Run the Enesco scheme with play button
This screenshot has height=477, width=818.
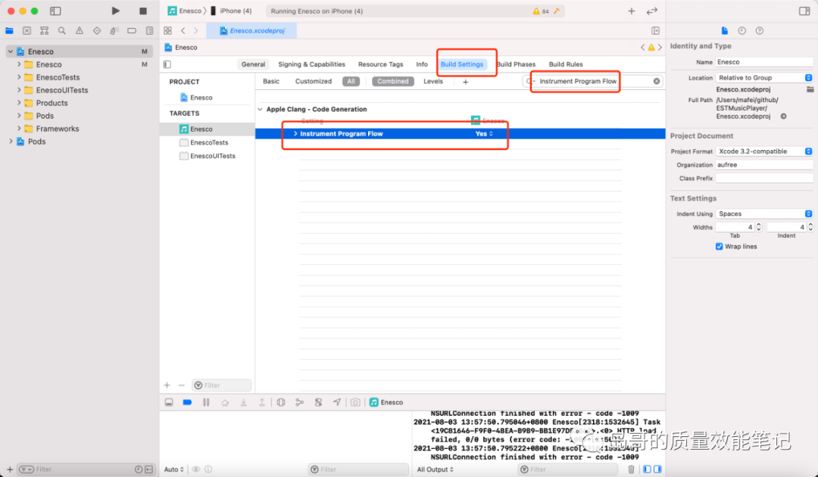(115, 11)
